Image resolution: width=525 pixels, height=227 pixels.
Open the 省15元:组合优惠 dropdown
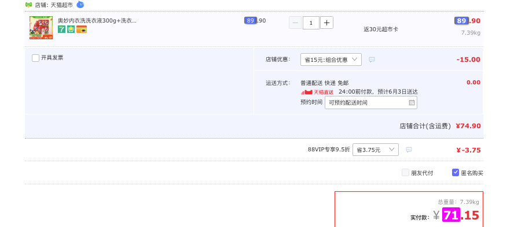point(331,59)
